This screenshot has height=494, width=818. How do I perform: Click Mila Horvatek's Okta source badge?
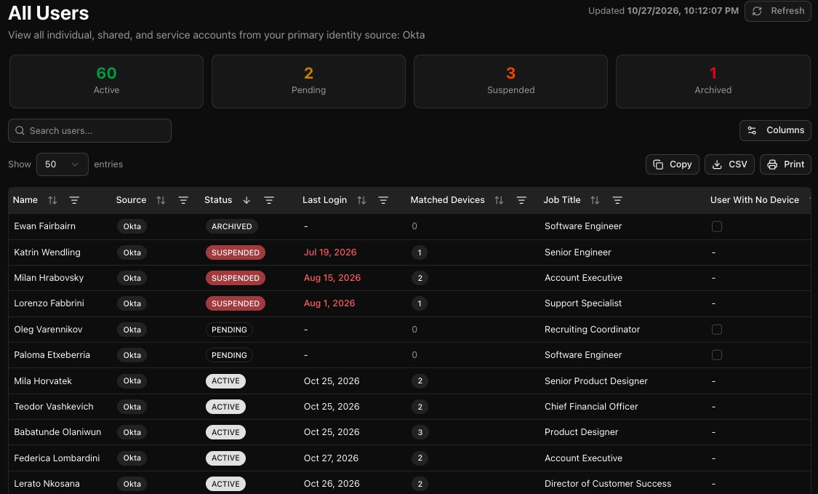click(x=132, y=381)
